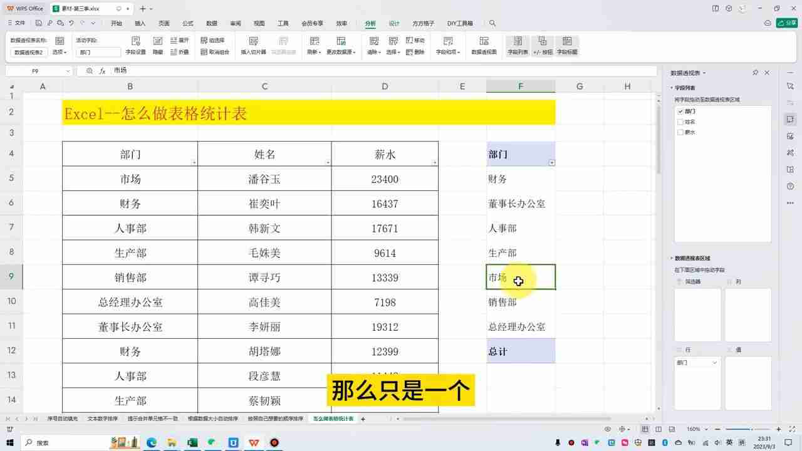Select normal view icon in status bar
802x451 pixels.
pyautogui.click(x=645, y=429)
